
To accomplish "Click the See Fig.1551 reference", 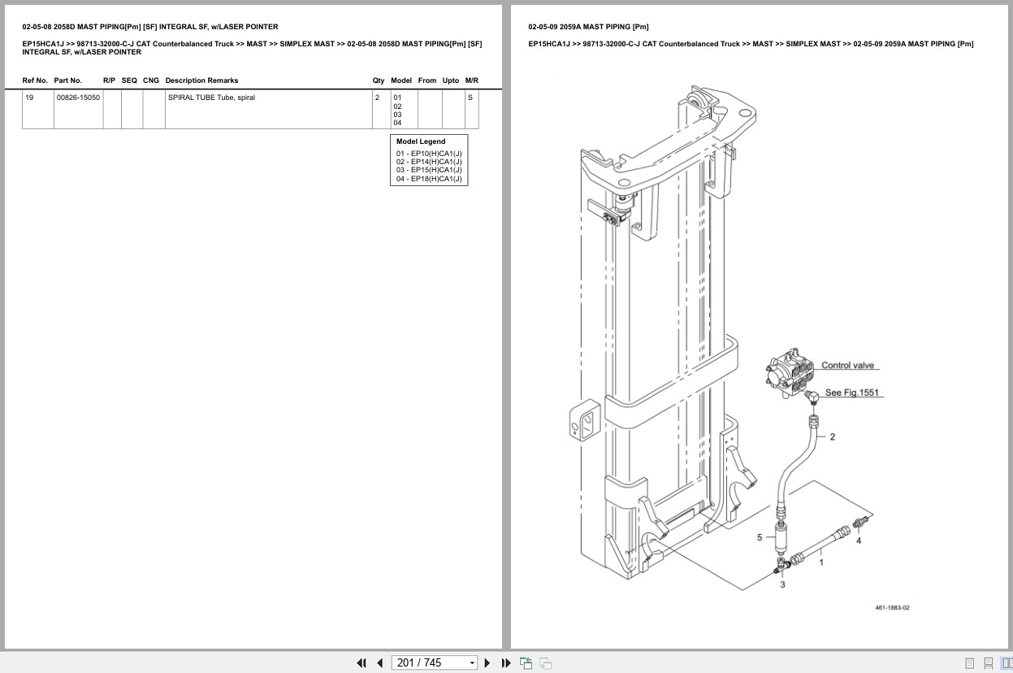I will 852,393.
